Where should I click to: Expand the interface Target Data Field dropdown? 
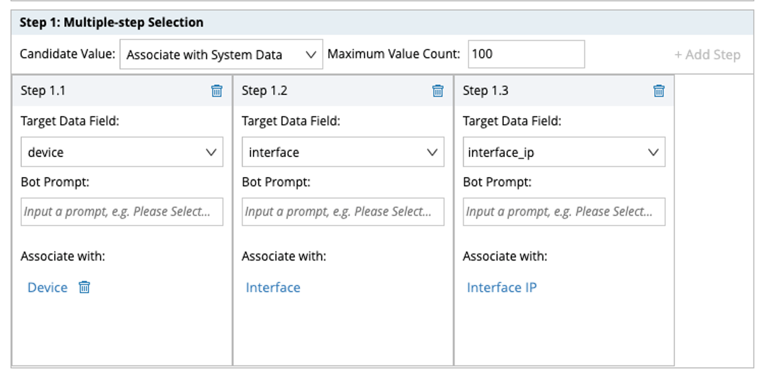click(x=343, y=152)
